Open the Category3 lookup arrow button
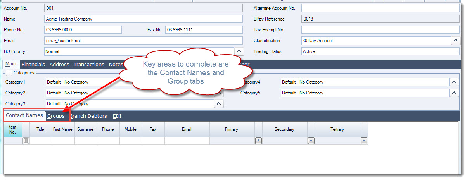Image resolution: width=467 pixels, height=180 pixels. coord(219,104)
